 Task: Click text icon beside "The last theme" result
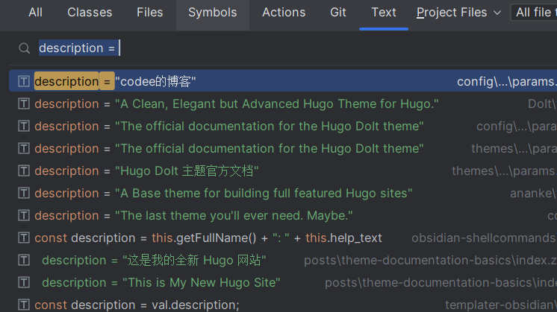coord(23,215)
